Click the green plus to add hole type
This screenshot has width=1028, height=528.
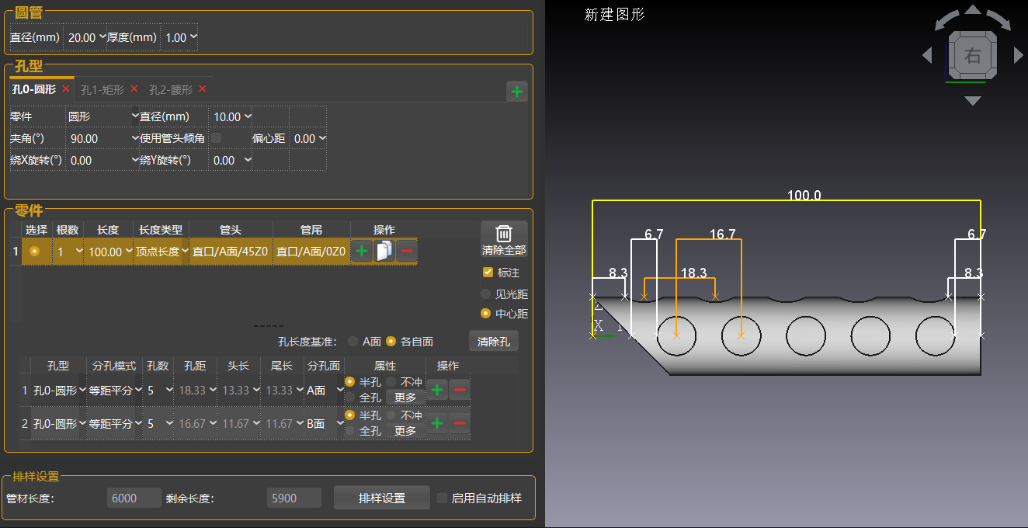[517, 92]
